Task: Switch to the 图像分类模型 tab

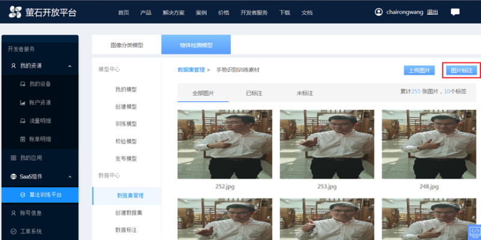Action: click(126, 45)
